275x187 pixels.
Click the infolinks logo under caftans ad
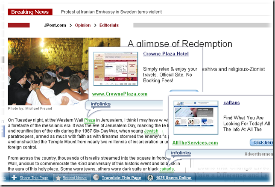[181, 153]
